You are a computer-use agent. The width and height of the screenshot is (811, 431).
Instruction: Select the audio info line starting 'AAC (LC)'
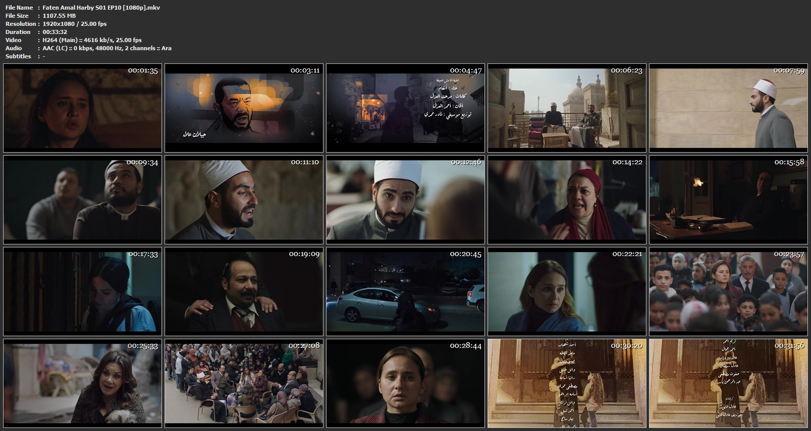[x=107, y=48]
